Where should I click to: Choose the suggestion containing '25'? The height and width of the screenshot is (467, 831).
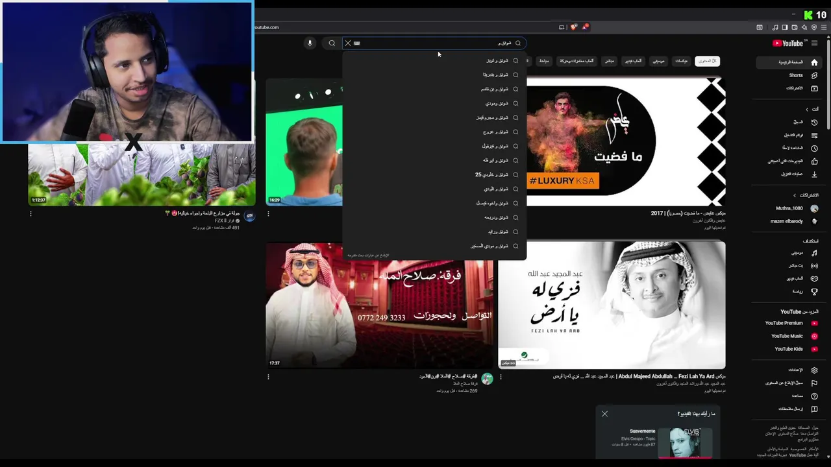[x=434, y=175]
